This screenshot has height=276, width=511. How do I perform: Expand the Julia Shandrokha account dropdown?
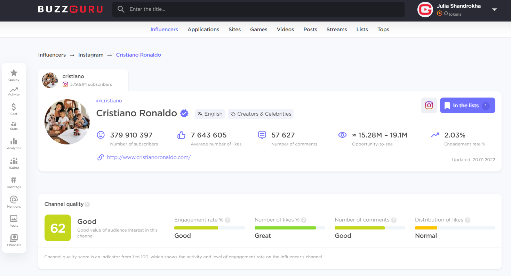pyautogui.click(x=494, y=10)
